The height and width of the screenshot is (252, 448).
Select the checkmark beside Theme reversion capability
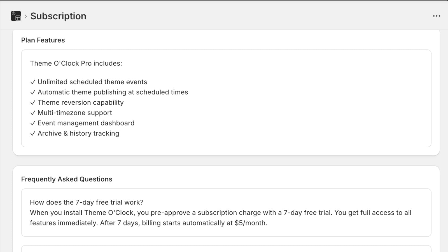click(32, 102)
